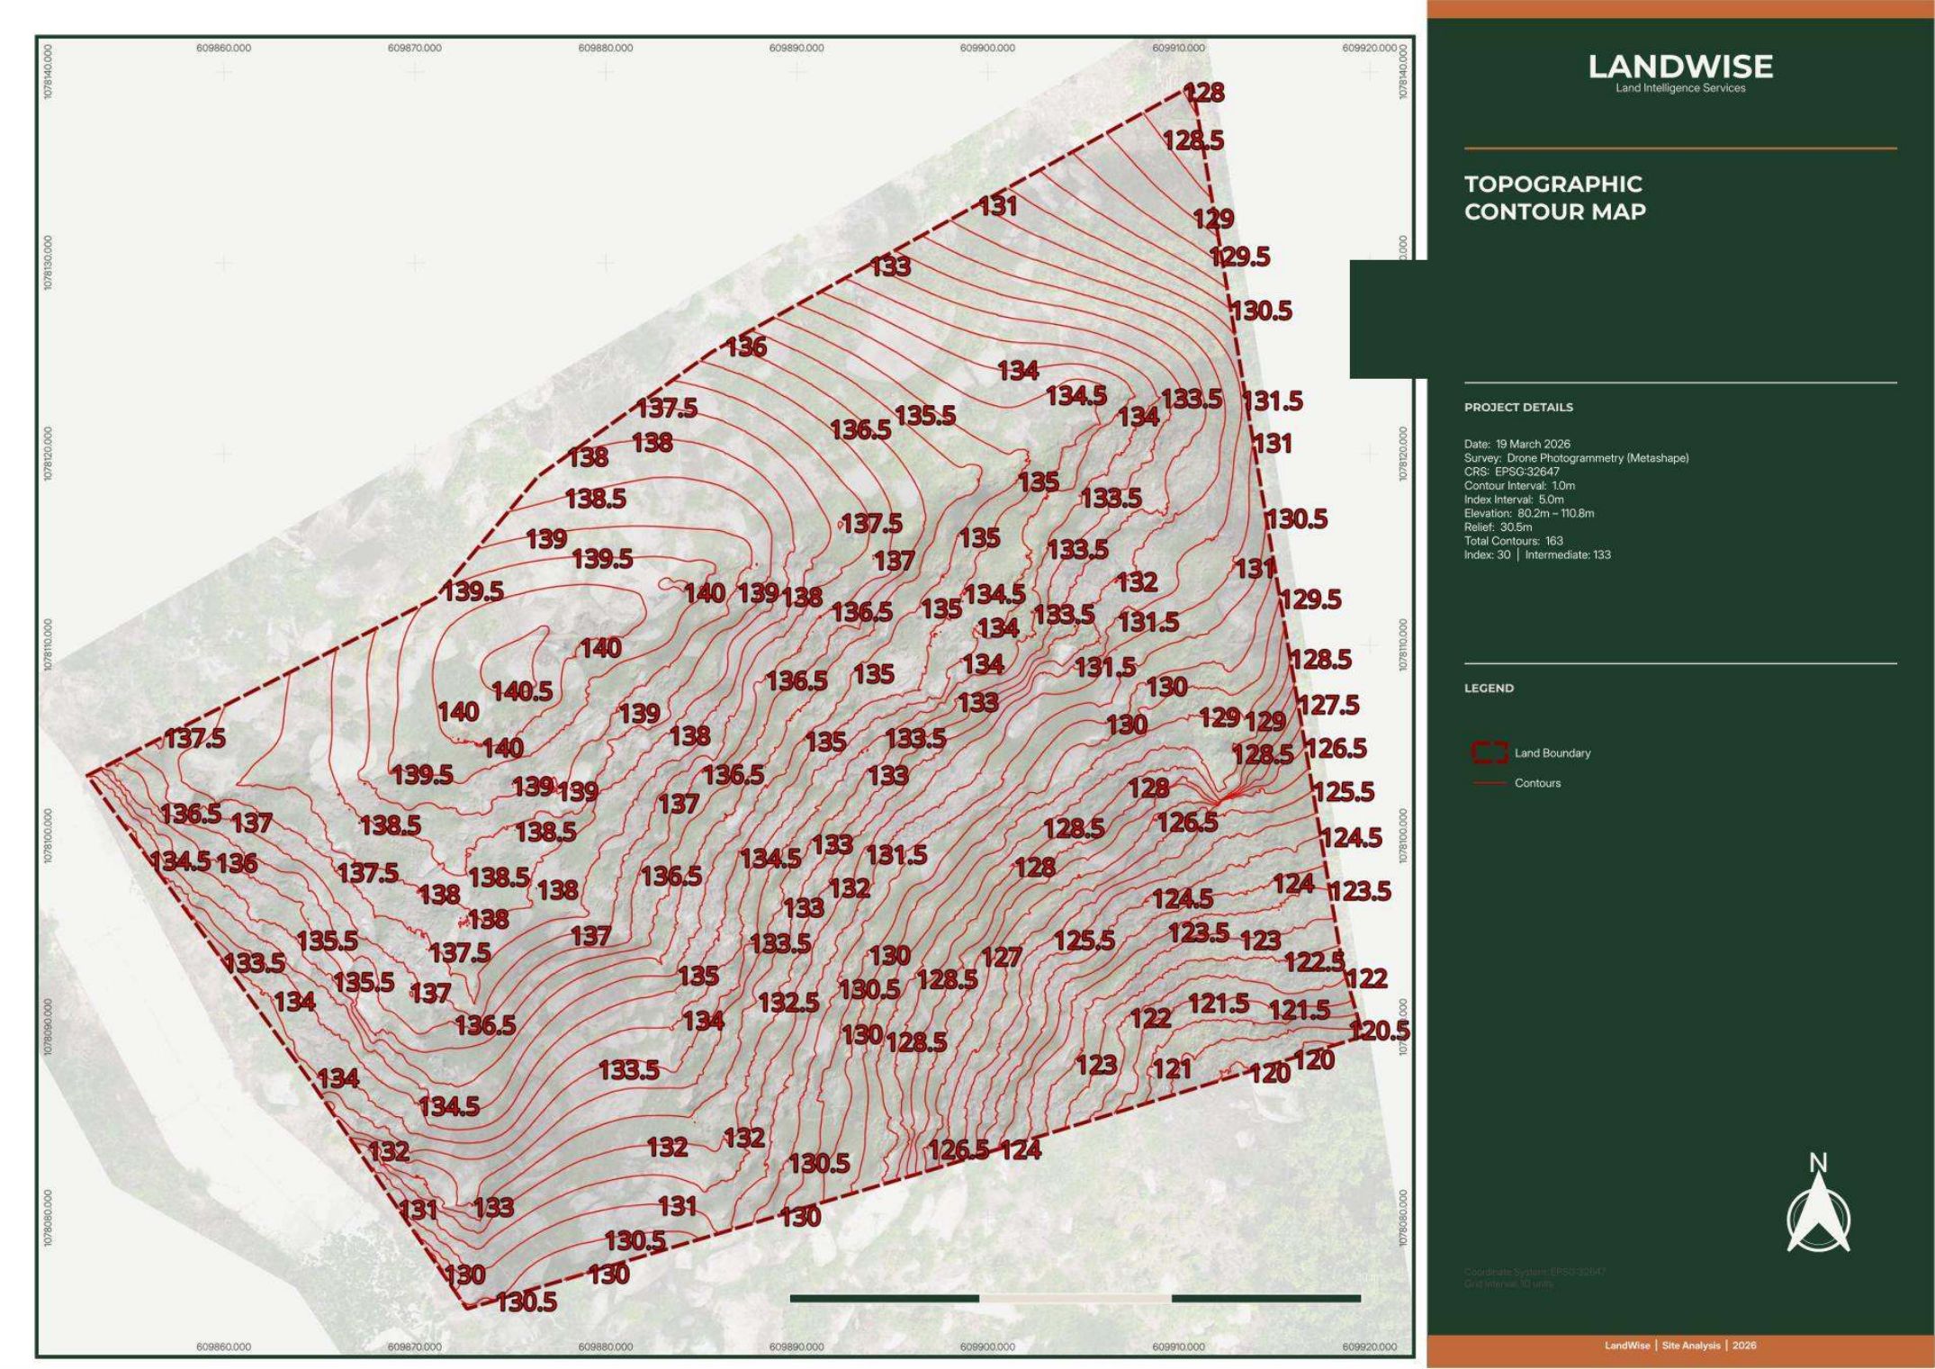The image size is (1935, 1369).
Task: Select the 'LEGEND' heading
Action: click(1489, 688)
